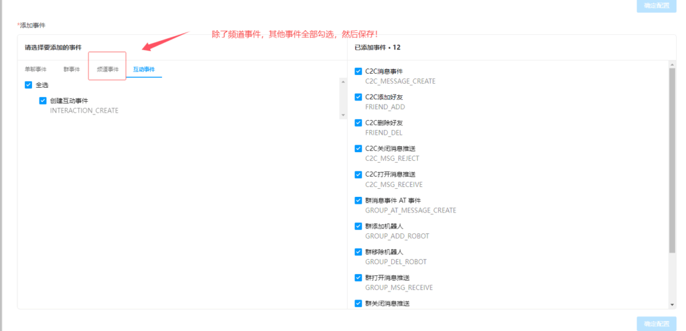The image size is (686, 331).
Task: Uncheck 群添加机器人 GROUP_ADD_ROBOT checkbox
Action: (358, 226)
